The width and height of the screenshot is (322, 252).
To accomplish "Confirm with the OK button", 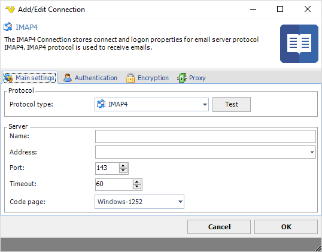I will pyautogui.click(x=286, y=227).
